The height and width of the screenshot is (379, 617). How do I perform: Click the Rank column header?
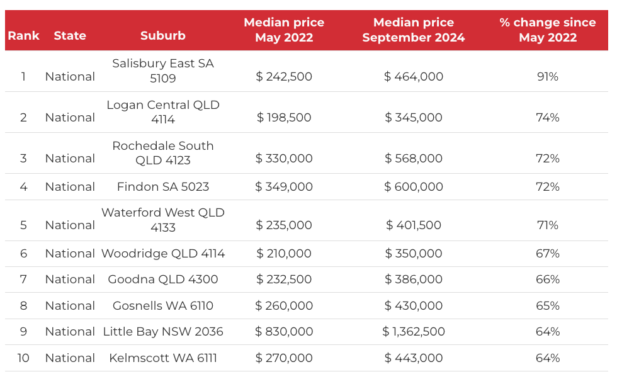[23, 36]
